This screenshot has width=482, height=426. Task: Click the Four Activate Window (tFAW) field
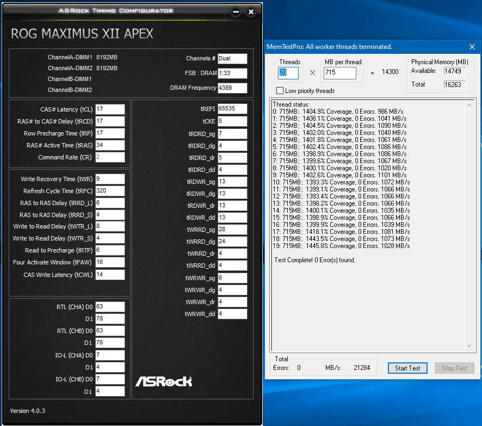(110, 262)
